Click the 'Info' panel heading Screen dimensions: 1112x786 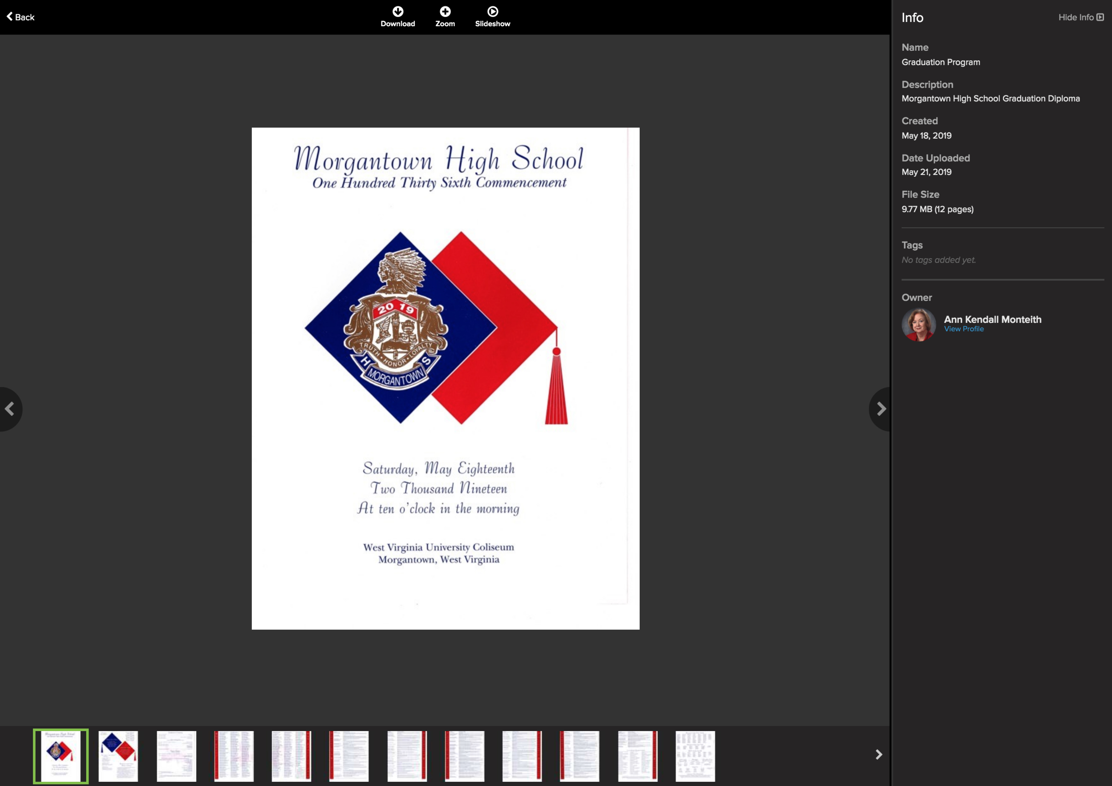coord(912,17)
